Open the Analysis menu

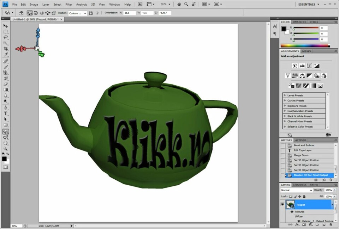click(82, 4)
